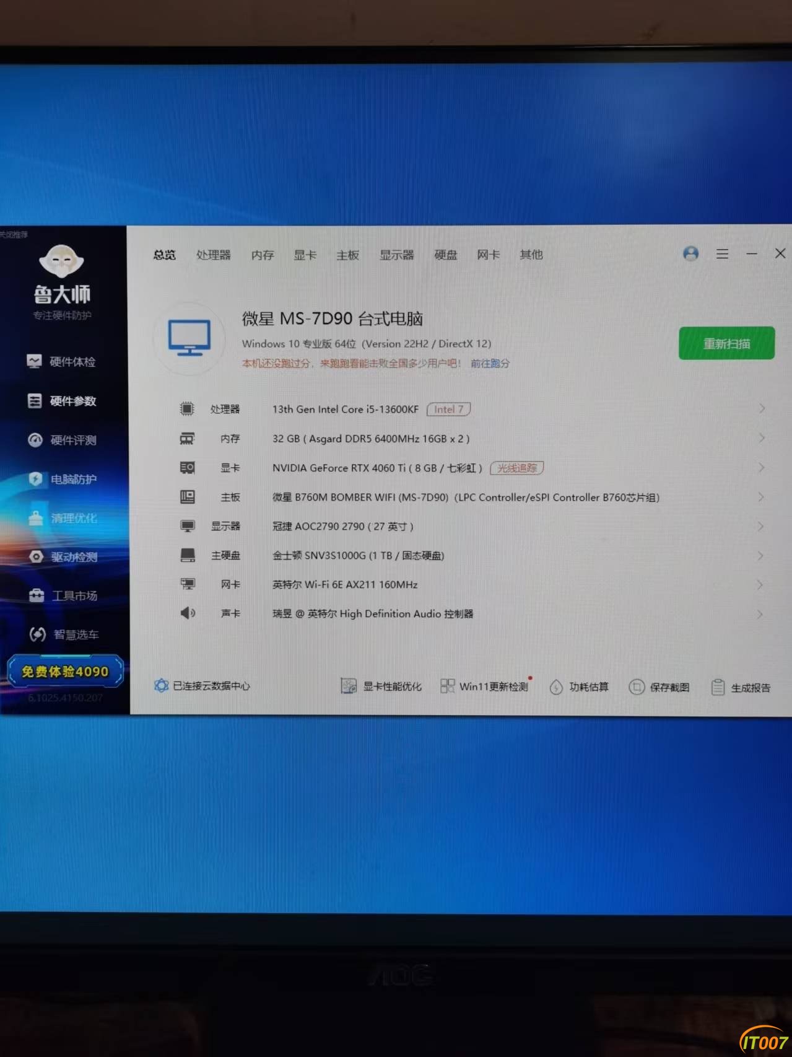792x1057 pixels.
Task: Click the 声卡 speaker icon
Action: click(x=188, y=613)
